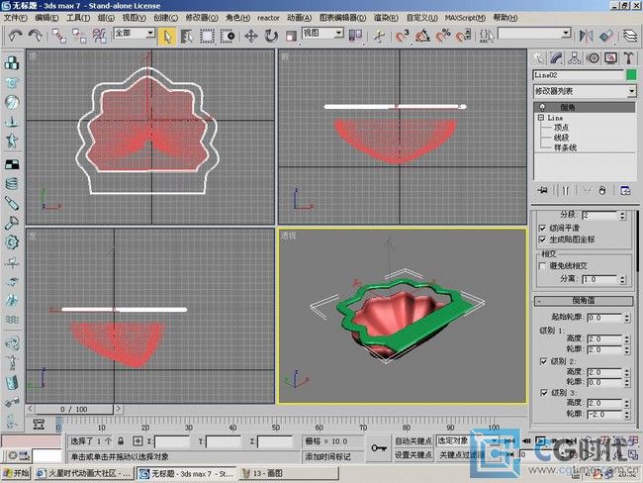Toggle the 级别 2 checkbox
The image size is (643, 483).
tap(544, 361)
